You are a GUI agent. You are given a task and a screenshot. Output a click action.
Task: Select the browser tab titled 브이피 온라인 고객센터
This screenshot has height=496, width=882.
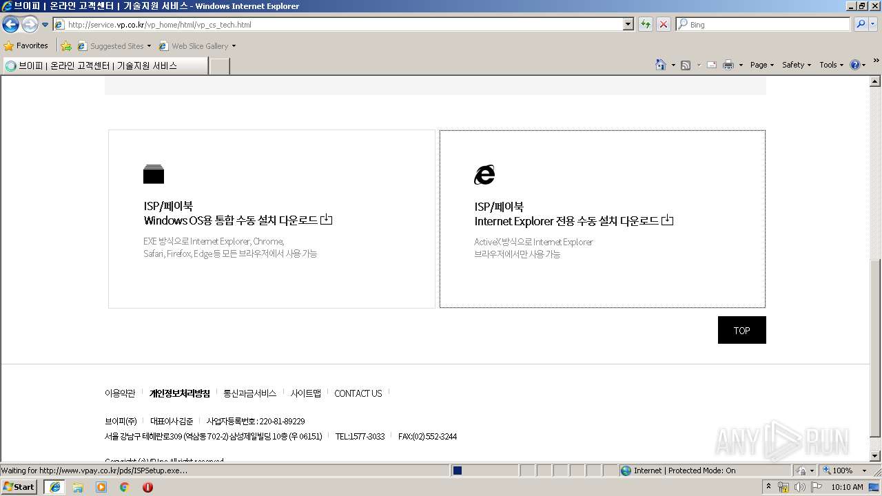(x=105, y=65)
